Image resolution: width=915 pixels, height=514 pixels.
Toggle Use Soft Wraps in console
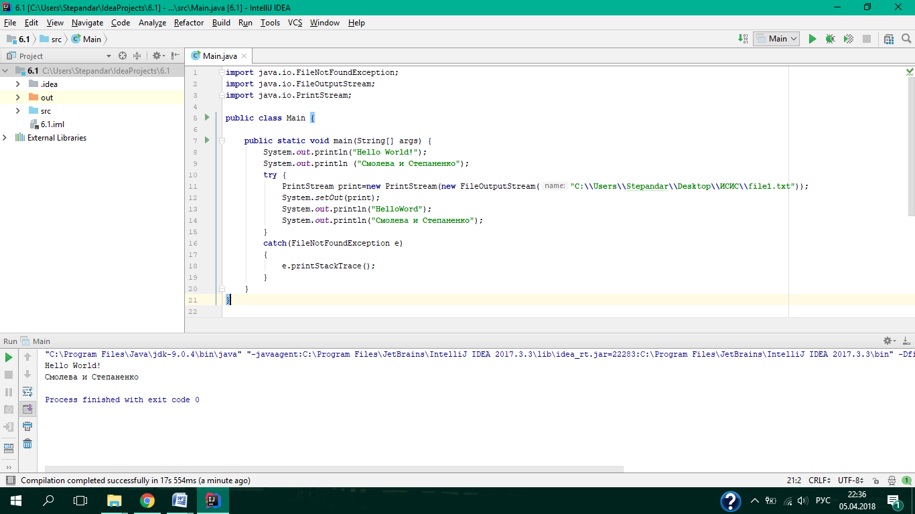point(27,392)
